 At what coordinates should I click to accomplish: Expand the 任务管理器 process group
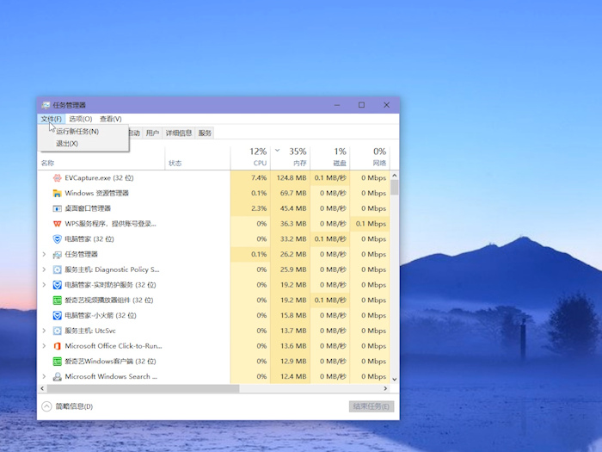point(45,255)
